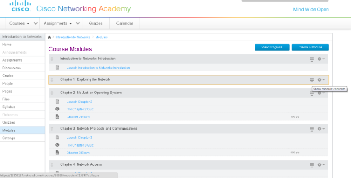Collapse Introduction to Networks Introduction module icon
Viewport: 351px width, 178px height.
coord(312,59)
